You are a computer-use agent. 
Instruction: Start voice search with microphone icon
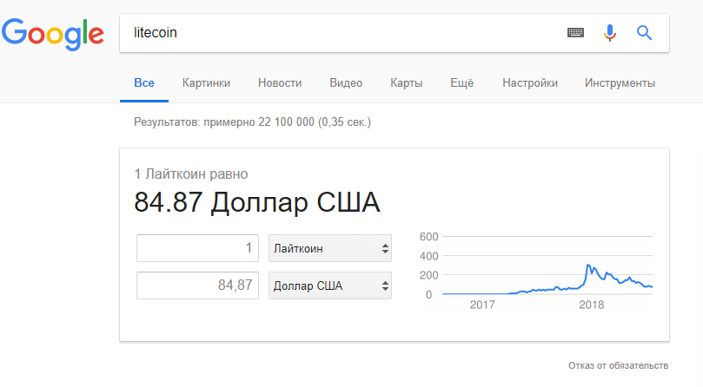[x=609, y=33]
